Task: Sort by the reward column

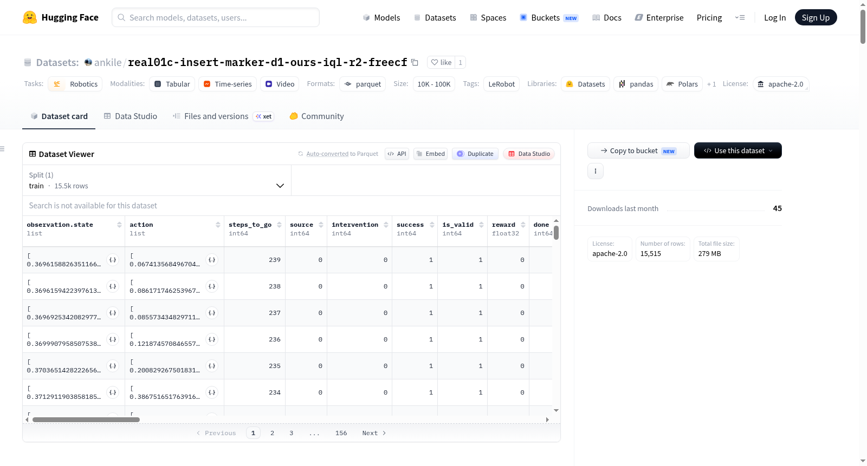Action: [523, 225]
